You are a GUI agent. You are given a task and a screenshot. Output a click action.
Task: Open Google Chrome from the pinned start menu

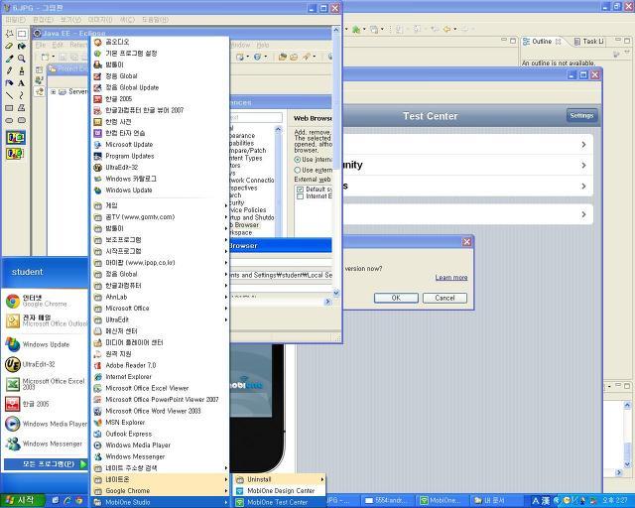45,301
